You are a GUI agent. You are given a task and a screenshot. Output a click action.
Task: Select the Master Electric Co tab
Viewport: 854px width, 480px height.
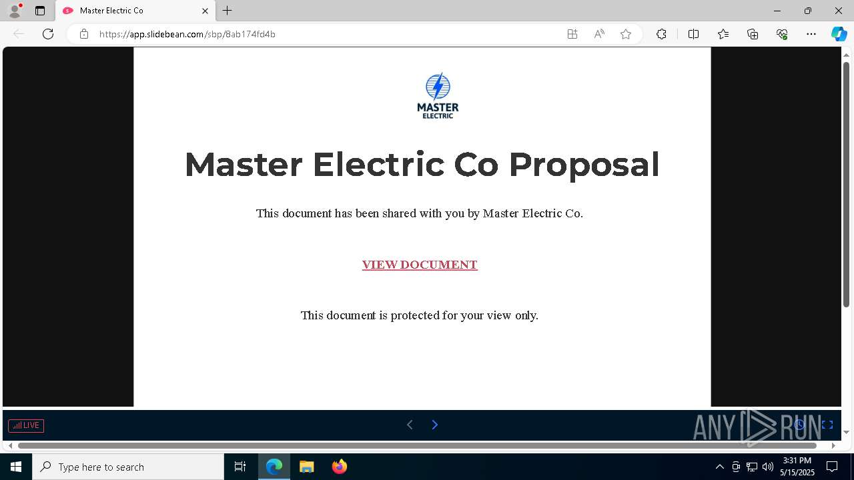click(135, 11)
